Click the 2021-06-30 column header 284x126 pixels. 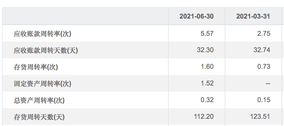196,16
